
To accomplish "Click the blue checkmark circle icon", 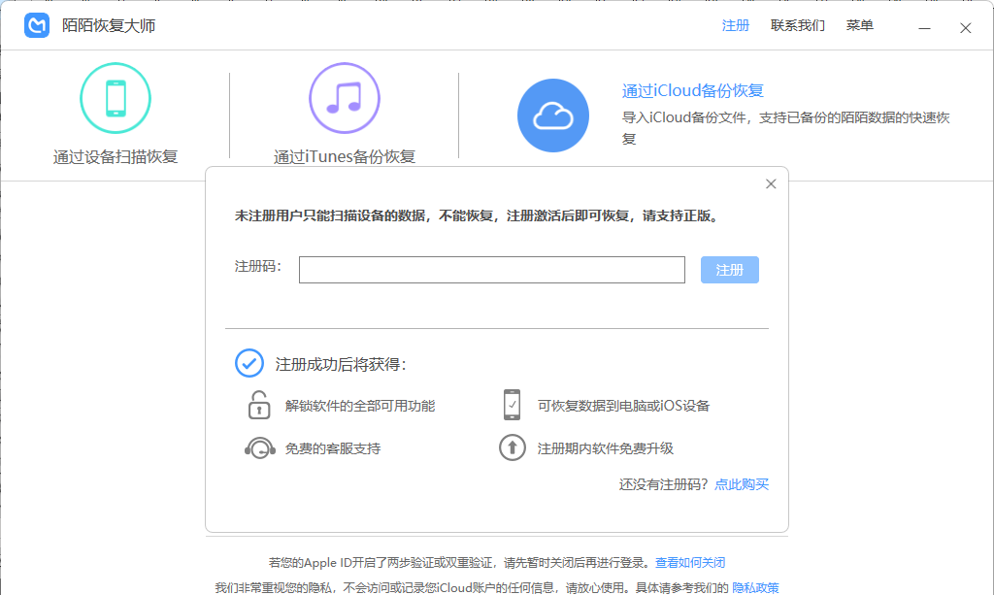I will pos(249,363).
